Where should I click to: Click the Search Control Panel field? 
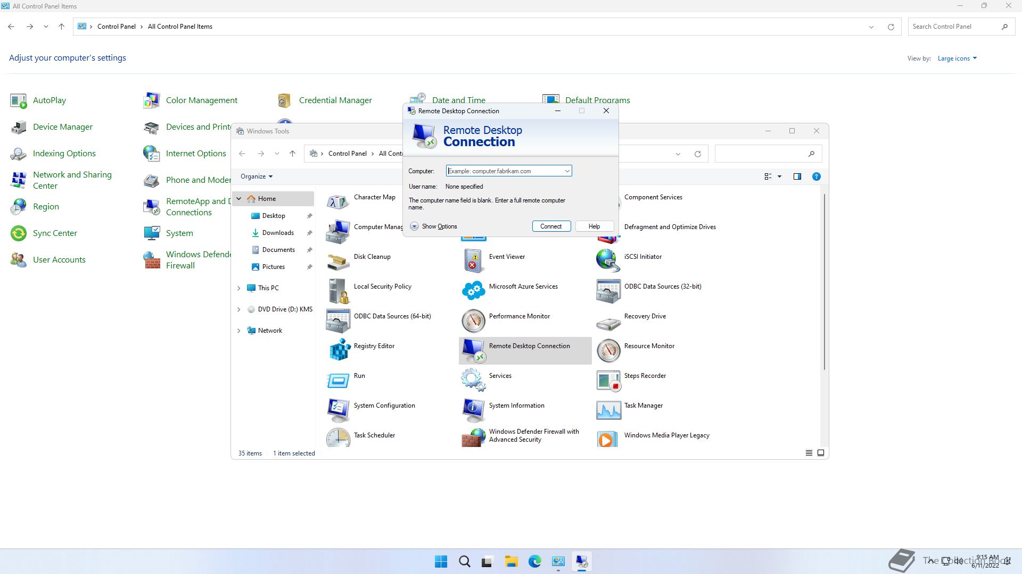tap(953, 27)
